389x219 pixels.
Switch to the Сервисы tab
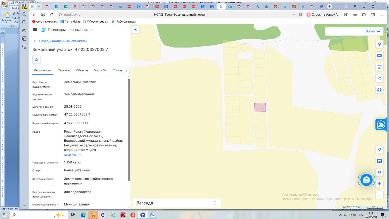coord(64,70)
